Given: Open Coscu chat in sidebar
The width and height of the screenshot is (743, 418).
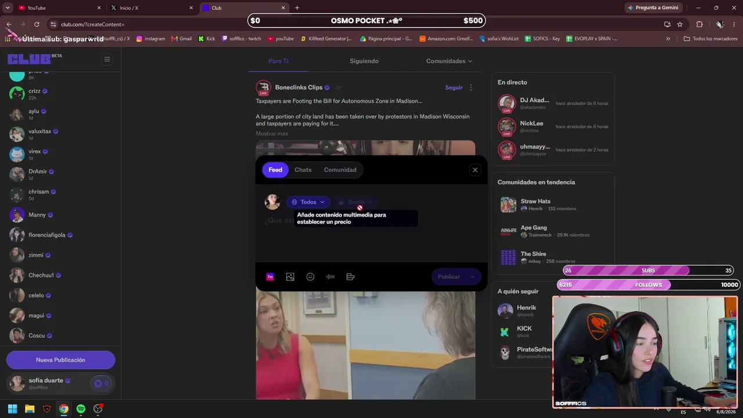Looking at the screenshot, I should (x=60, y=336).
